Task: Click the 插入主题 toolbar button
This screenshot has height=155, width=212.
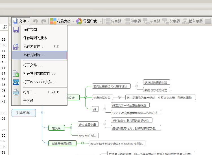Action: (x=193, y=21)
